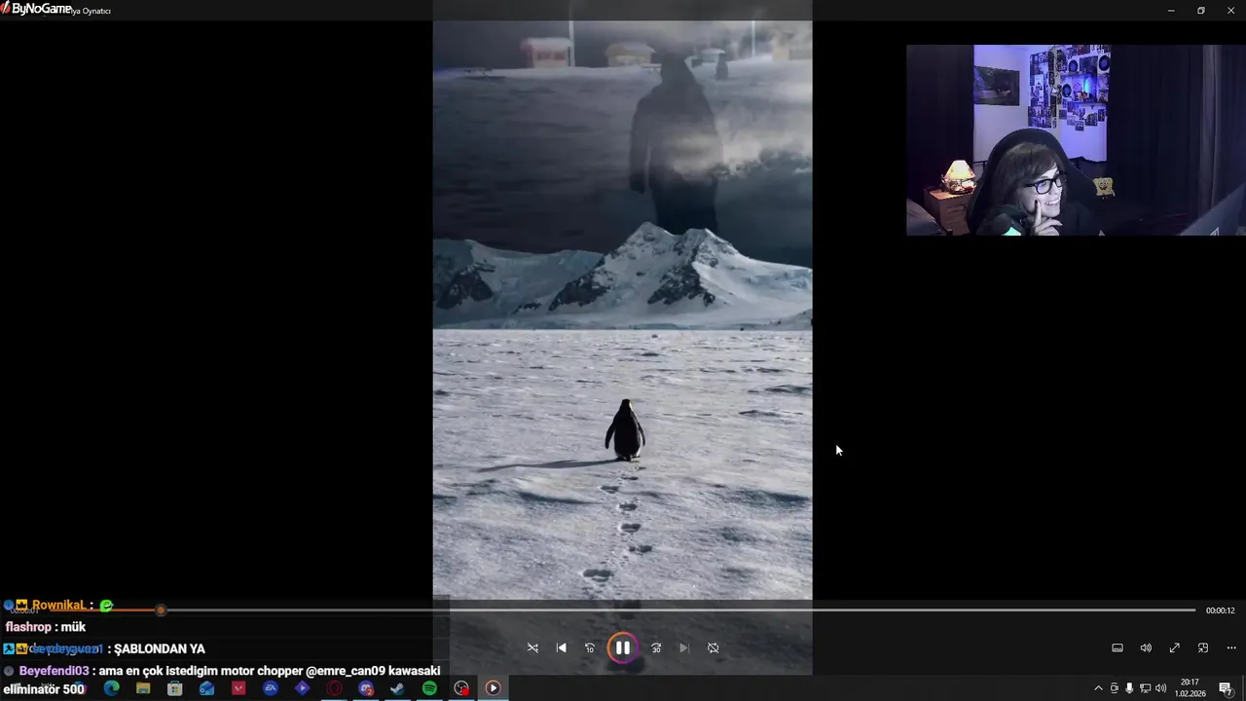1246x701 pixels.
Task: Open system volume tray icon
Action: coord(1160,688)
